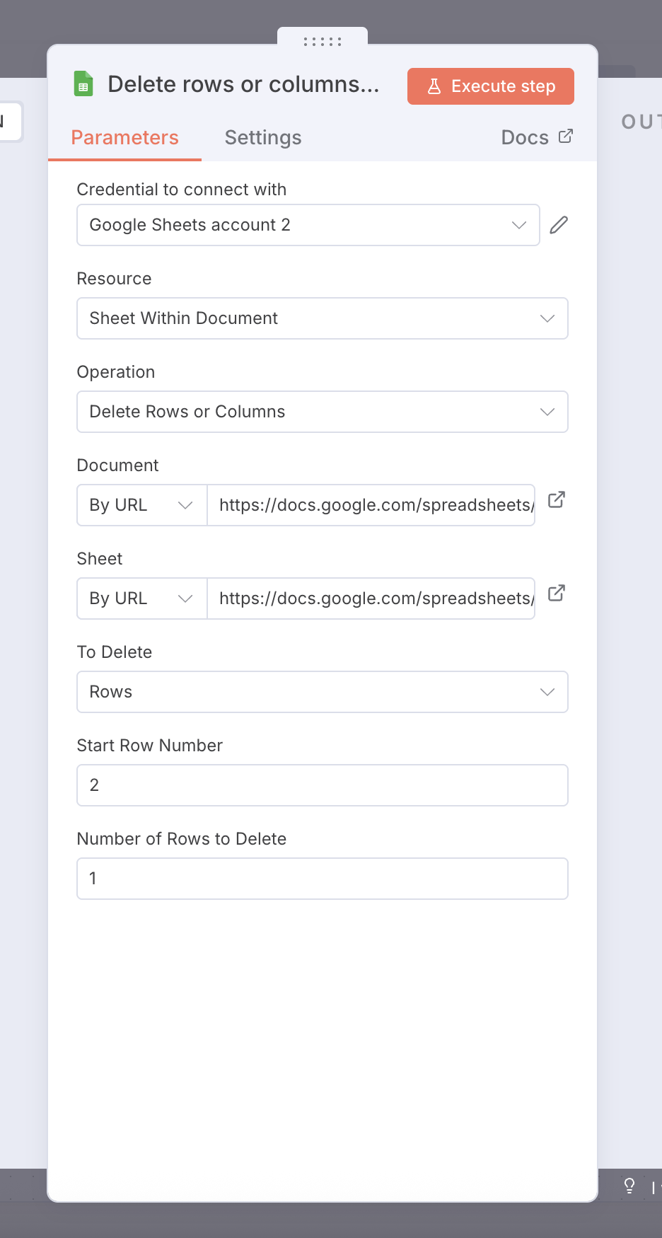The width and height of the screenshot is (662, 1238).
Task: Switch to the Settings tab
Action: (x=263, y=137)
